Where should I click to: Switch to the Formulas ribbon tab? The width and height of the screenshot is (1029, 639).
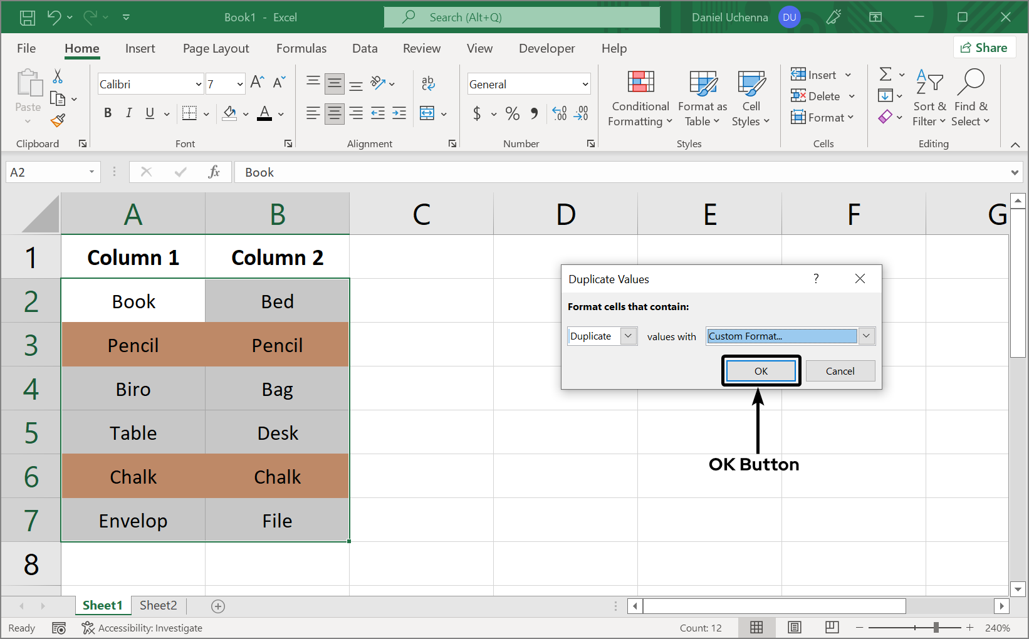pos(301,48)
